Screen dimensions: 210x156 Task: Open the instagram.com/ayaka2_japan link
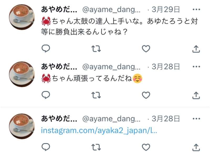[x=99, y=131]
